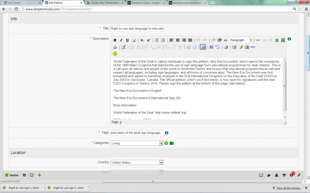The width and height of the screenshot is (310, 193).
Task: Click Show all downloads link
Action: [x=289, y=188]
